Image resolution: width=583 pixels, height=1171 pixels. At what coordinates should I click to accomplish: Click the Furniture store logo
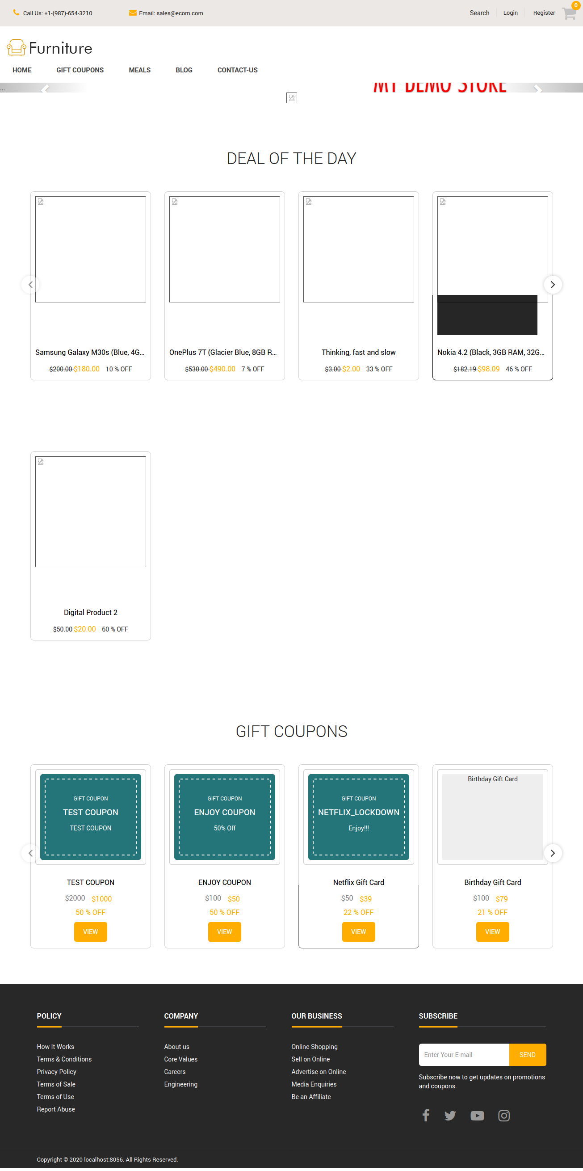point(50,48)
